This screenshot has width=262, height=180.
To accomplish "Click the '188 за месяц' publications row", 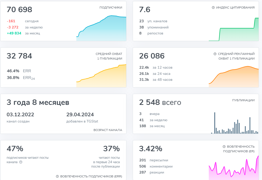I will pos(152,126).
